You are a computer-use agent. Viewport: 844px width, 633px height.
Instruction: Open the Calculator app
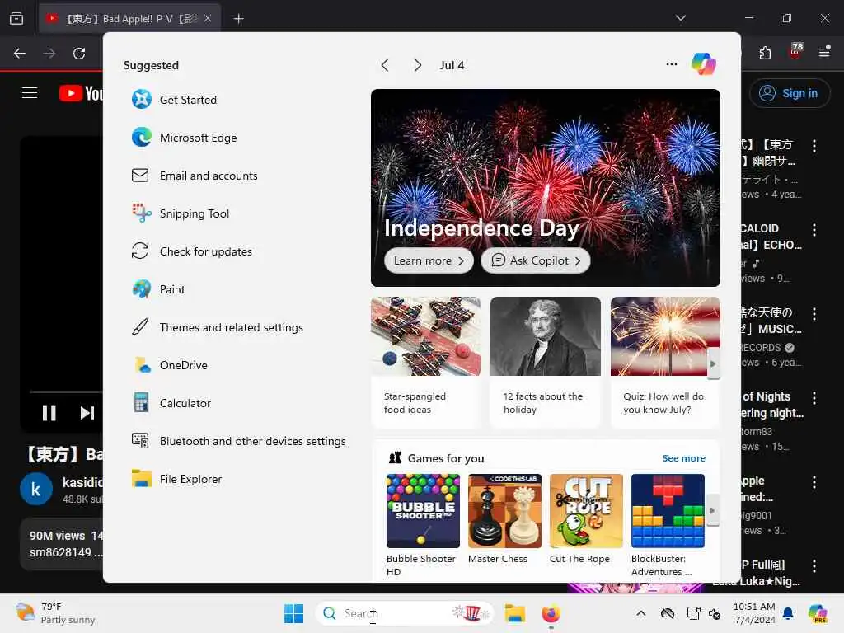point(171,403)
